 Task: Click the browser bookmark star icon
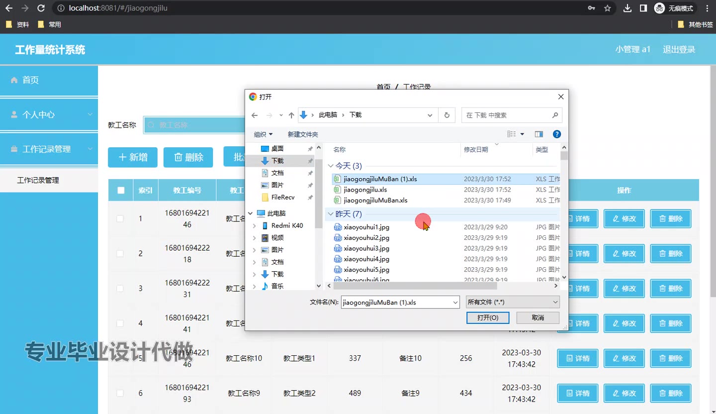(607, 8)
